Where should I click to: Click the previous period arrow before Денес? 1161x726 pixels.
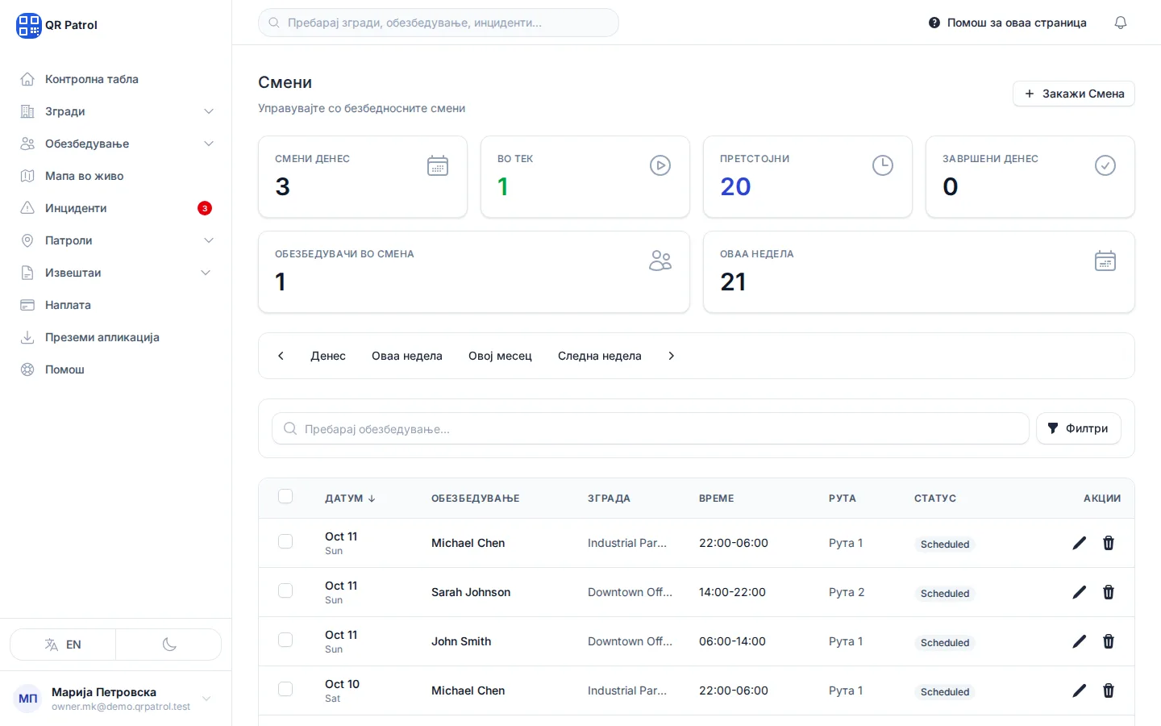pos(281,356)
